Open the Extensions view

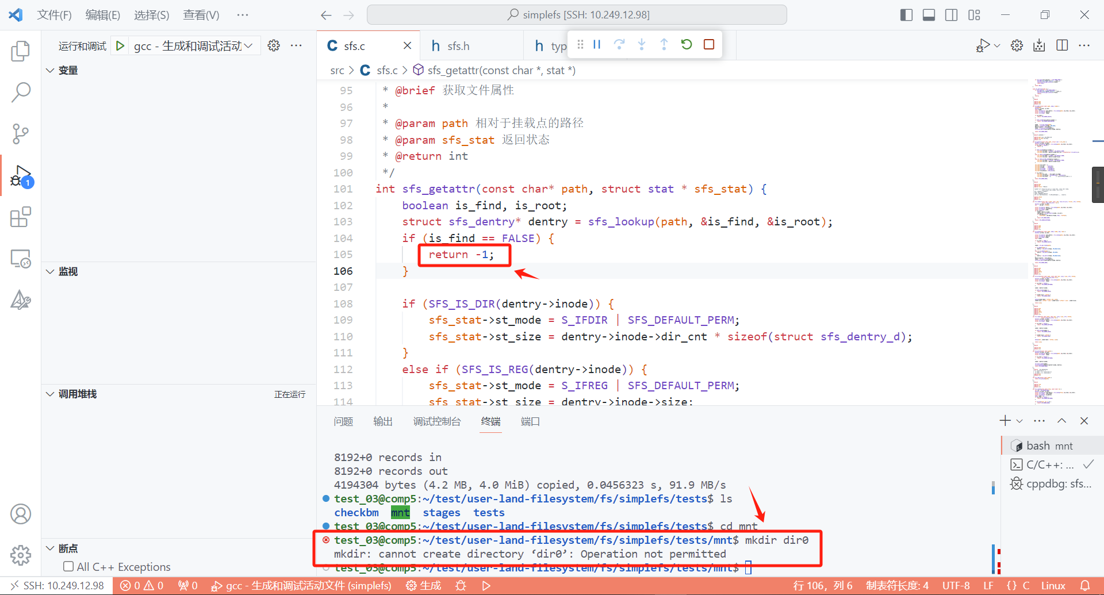[x=21, y=217]
